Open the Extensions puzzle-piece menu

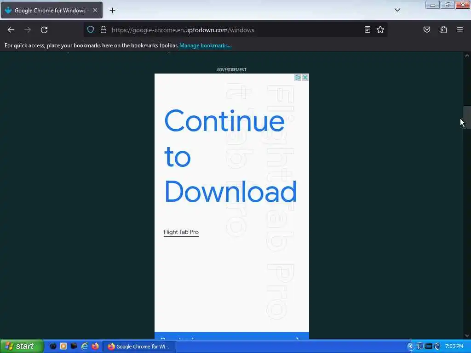(x=443, y=29)
